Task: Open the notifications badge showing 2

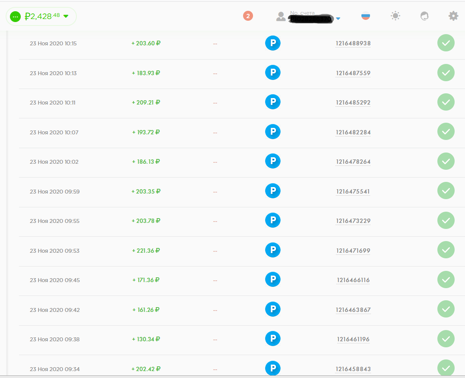Action: pyautogui.click(x=248, y=16)
